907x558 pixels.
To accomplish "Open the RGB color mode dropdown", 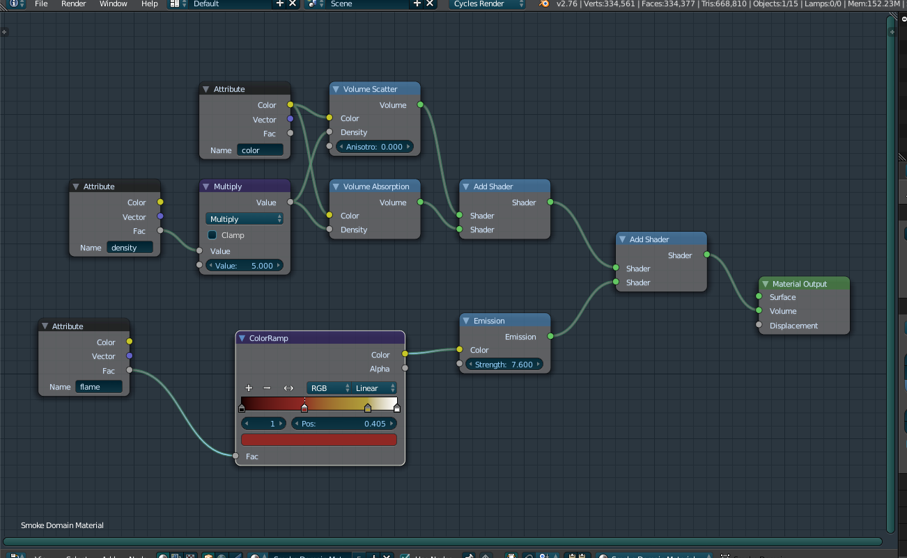I will click(330, 388).
